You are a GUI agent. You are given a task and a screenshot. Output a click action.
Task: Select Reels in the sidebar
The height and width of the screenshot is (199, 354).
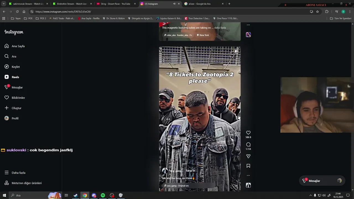(12, 77)
